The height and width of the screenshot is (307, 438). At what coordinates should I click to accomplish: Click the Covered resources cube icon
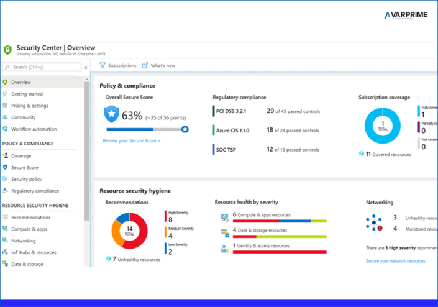click(362, 153)
